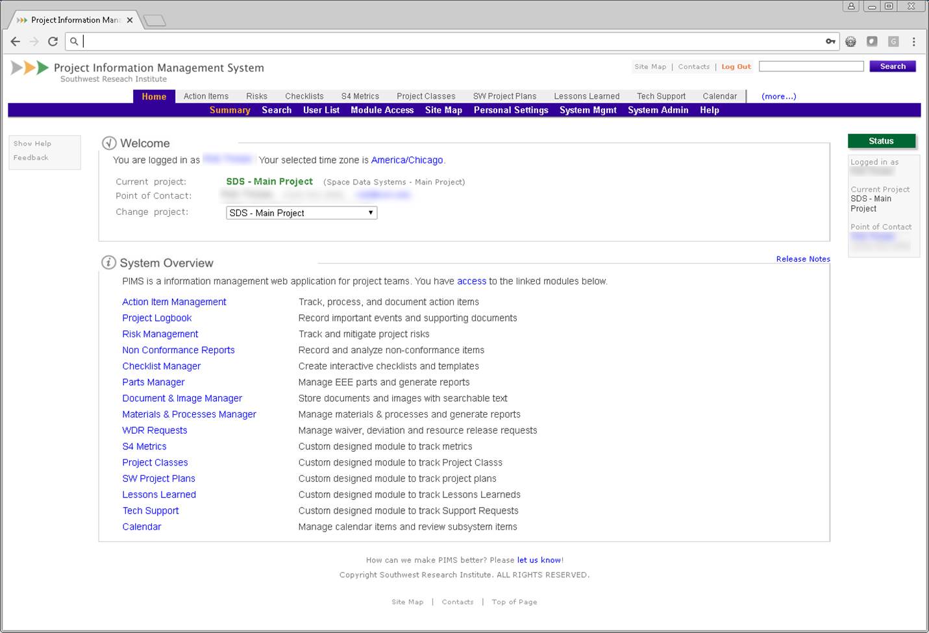The width and height of the screenshot is (929, 633).
Task: Select the Lessons Learned tab
Action: click(x=586, y=96)
